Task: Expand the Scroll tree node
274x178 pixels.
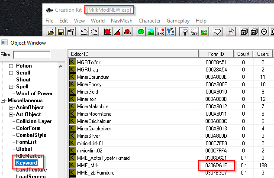Action: point(11,73)
